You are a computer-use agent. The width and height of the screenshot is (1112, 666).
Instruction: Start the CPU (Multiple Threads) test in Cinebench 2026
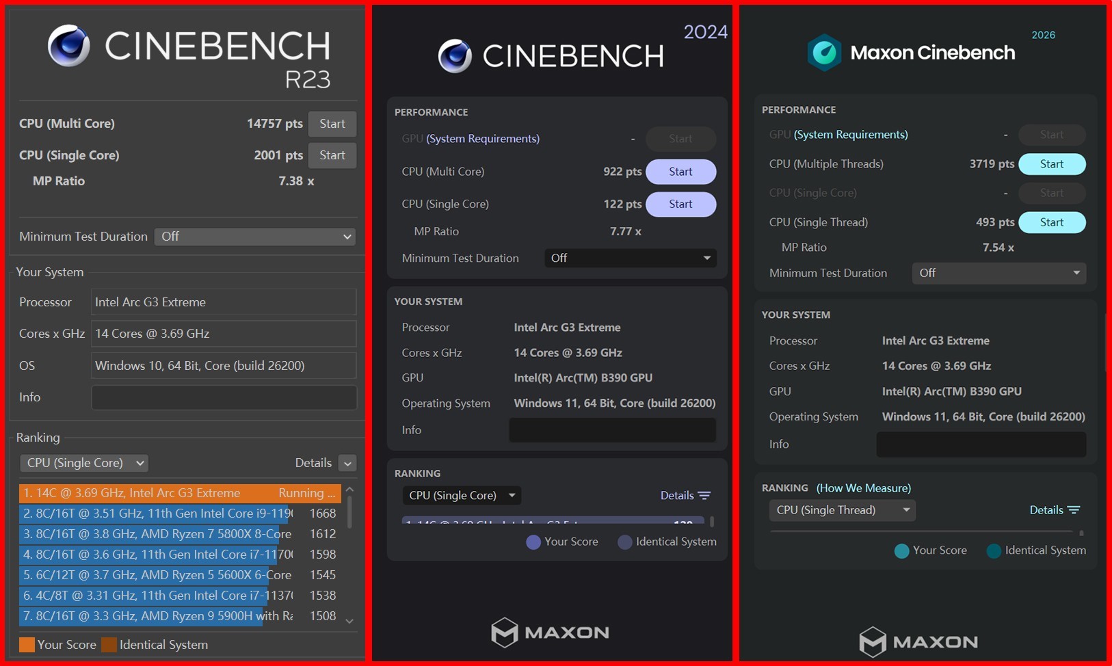tap(1052, 164)
